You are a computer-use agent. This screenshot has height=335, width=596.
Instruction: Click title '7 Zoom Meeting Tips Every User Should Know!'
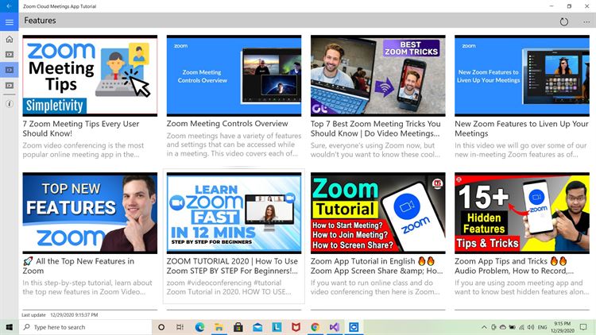80,129
